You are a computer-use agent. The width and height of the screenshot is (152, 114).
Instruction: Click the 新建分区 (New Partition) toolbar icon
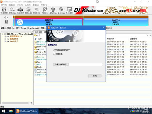tap(37, 10)
